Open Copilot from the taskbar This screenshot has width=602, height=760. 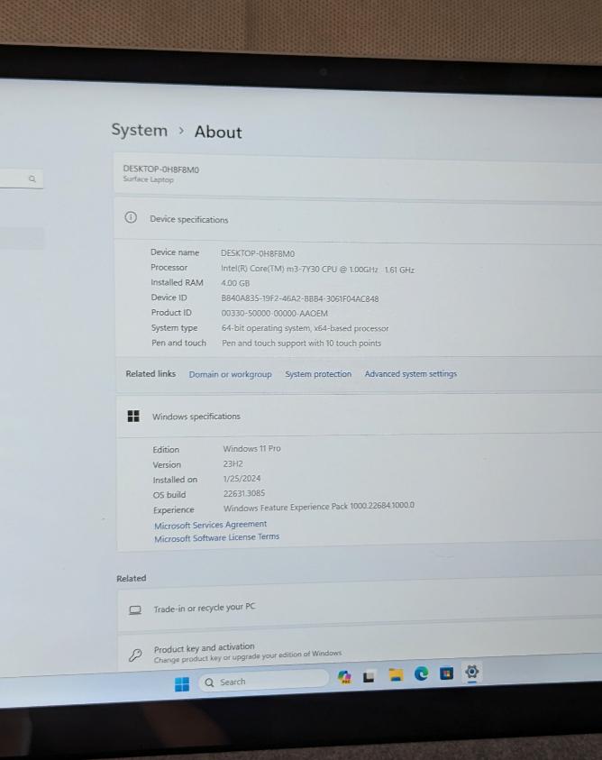point(344,677)
